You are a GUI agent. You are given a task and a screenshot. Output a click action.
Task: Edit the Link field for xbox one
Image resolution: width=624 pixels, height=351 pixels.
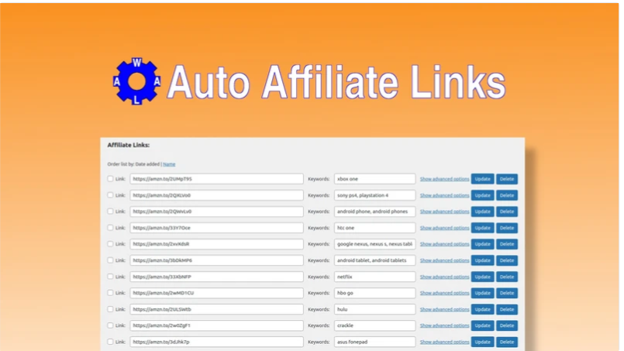pyautogui.click(x=216, y=179)
